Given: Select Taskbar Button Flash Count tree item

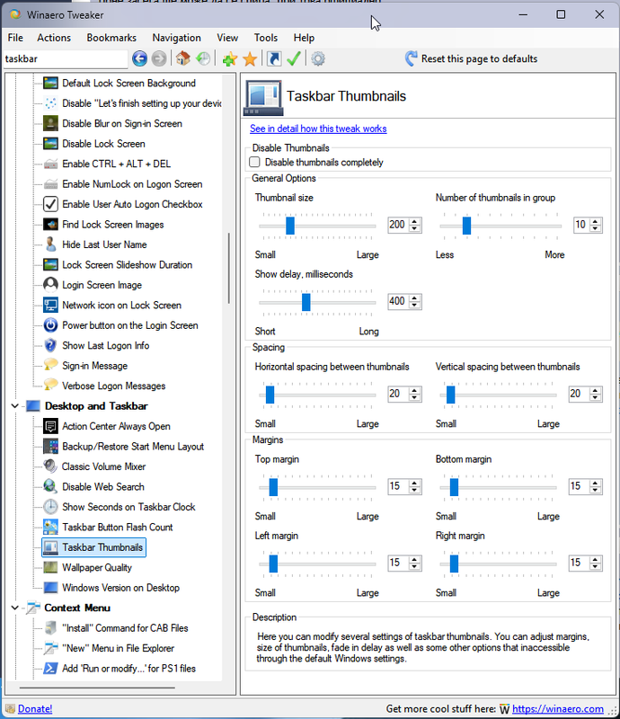Looking at the screenshot, I should 118,527.
